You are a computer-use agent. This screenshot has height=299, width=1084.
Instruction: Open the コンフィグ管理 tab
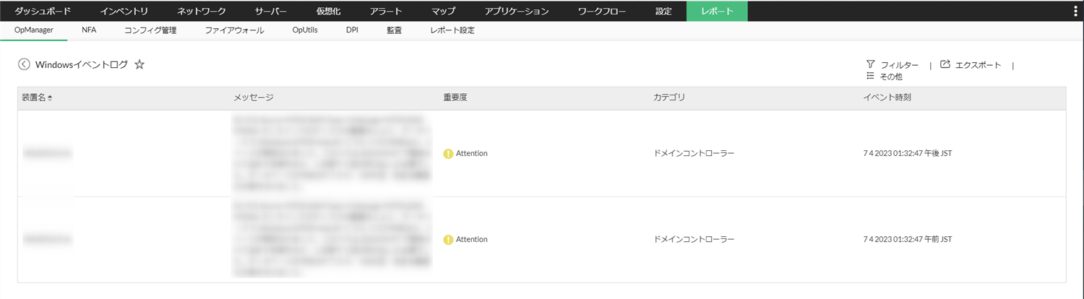150,30
